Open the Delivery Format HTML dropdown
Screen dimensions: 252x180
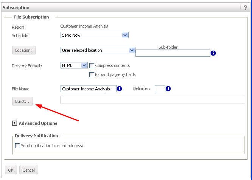click(74, 65)
